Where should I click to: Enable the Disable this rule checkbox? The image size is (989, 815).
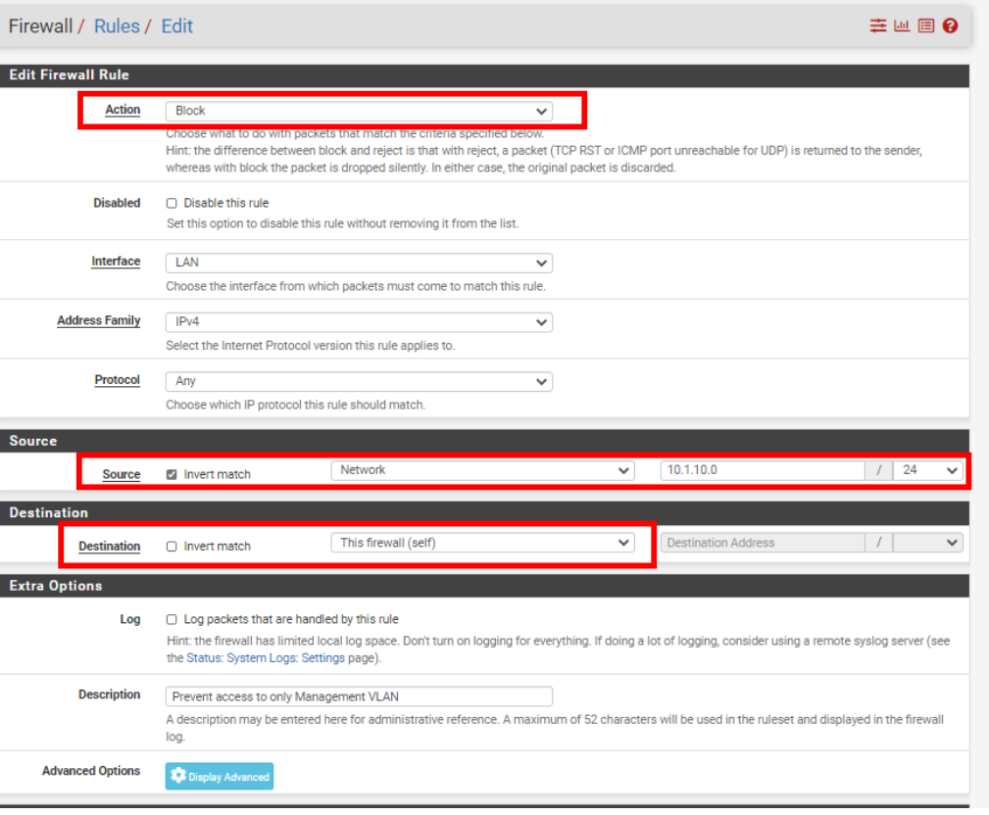point(172,204)
